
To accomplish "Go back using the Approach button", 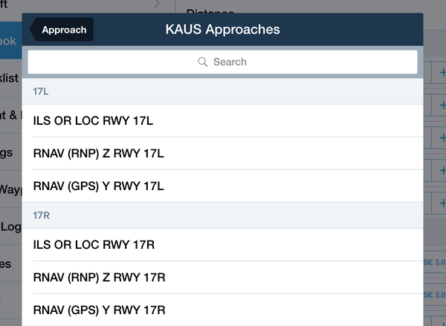I will click(62, 30).
